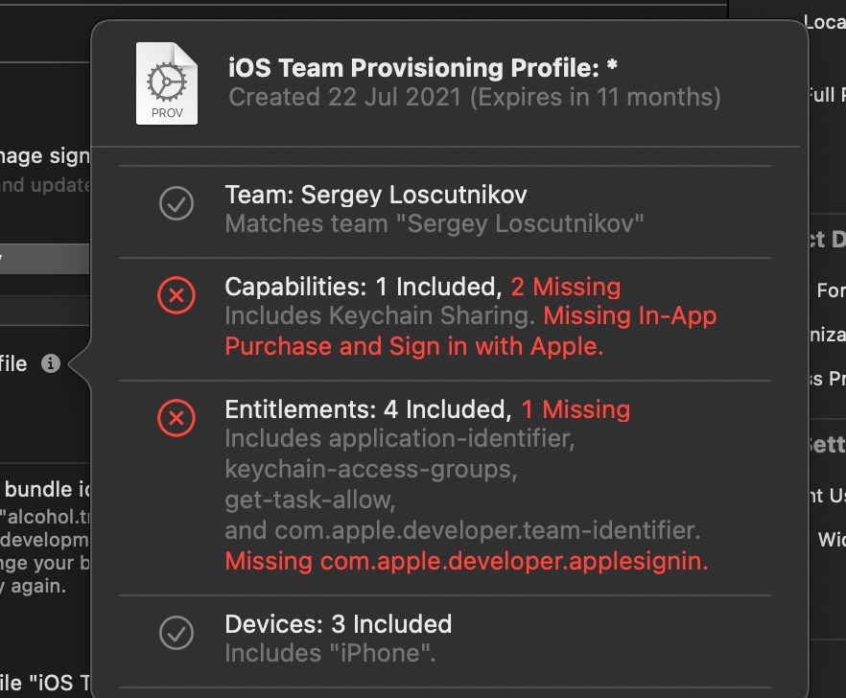The image size is (846, 698).
Task: Click the Team row checkmark icon
Action: pyautogui.click(x=176, y=203)
